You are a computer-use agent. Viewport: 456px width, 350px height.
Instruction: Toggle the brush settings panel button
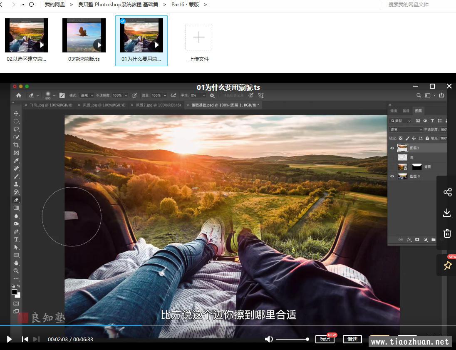coord(62,95)
